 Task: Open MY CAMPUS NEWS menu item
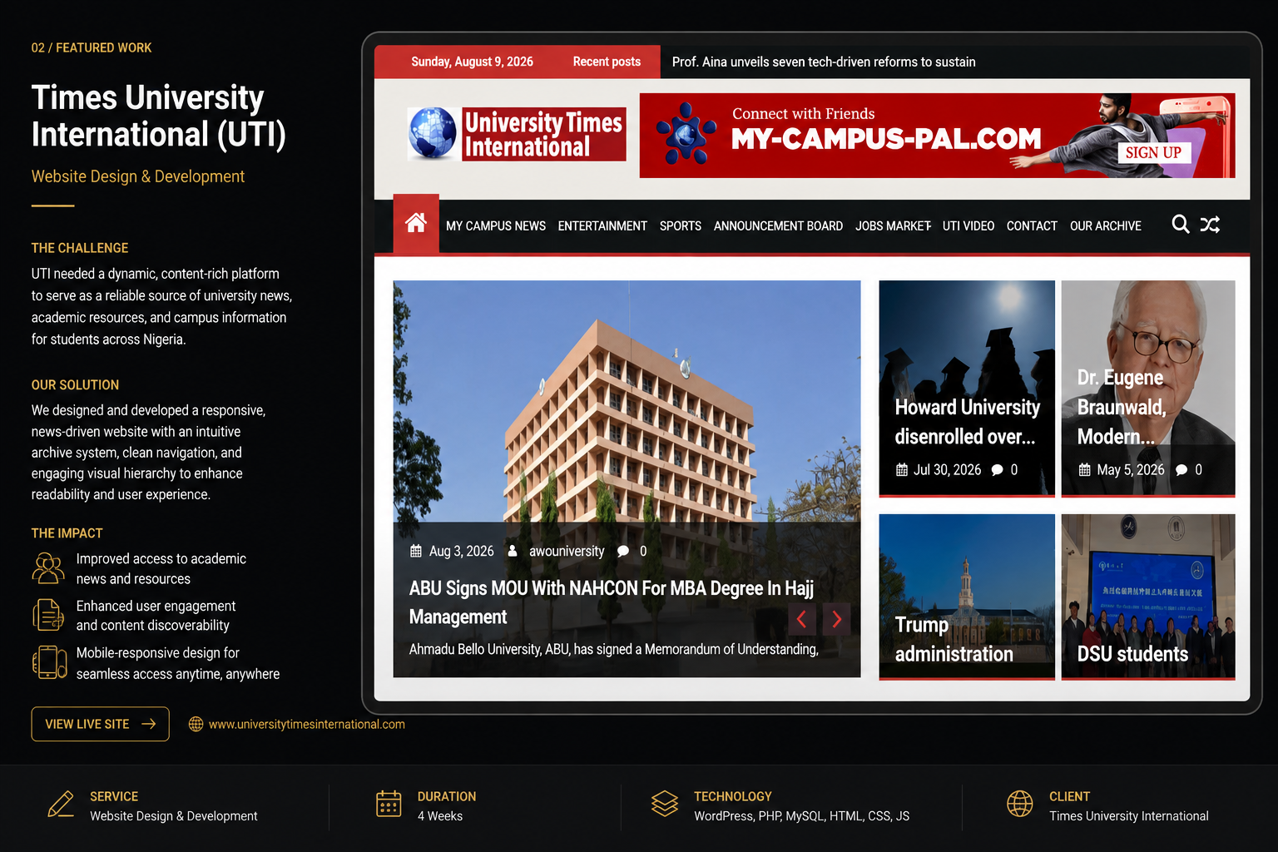496,226
